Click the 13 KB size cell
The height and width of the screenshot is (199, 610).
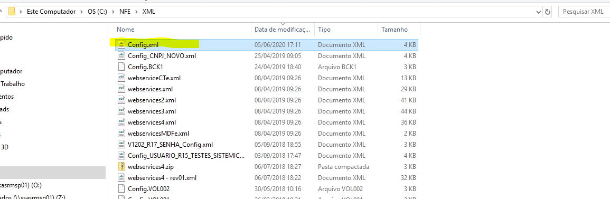coord(408,78)
